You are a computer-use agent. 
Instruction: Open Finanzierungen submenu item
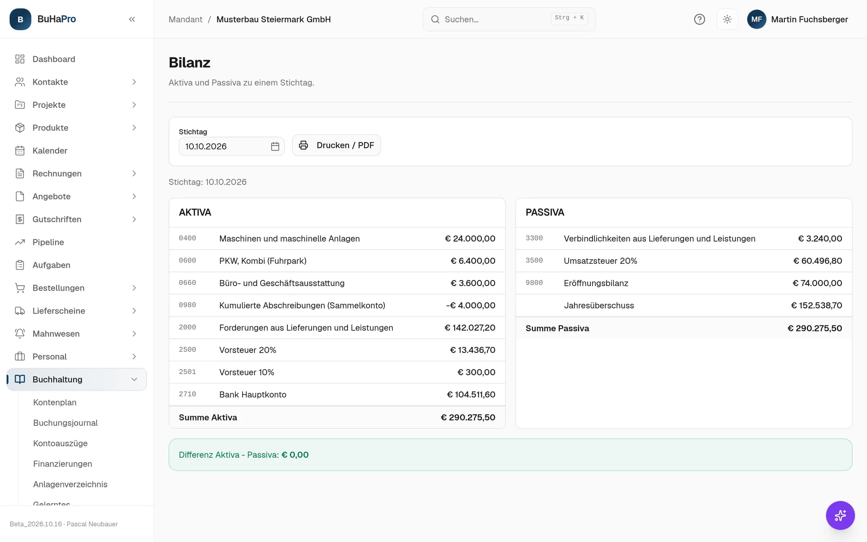click(62, 464)
